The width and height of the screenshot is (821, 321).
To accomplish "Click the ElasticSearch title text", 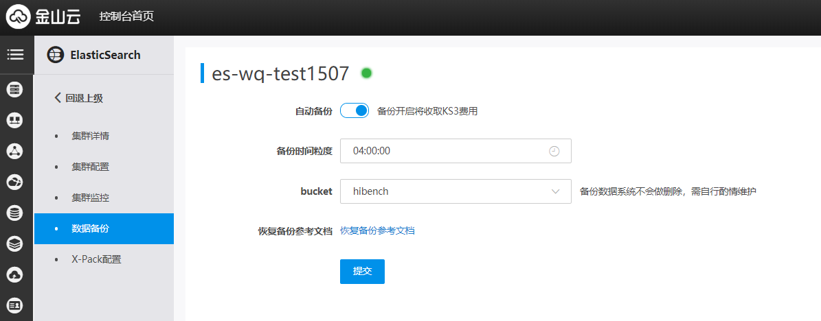I will tap(105, 54).
